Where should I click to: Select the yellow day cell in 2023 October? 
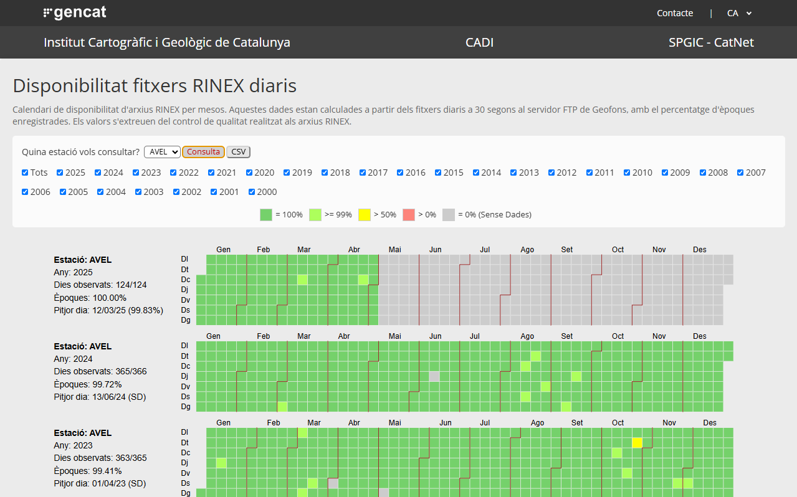pyautogui.click(x=637, y=443)
